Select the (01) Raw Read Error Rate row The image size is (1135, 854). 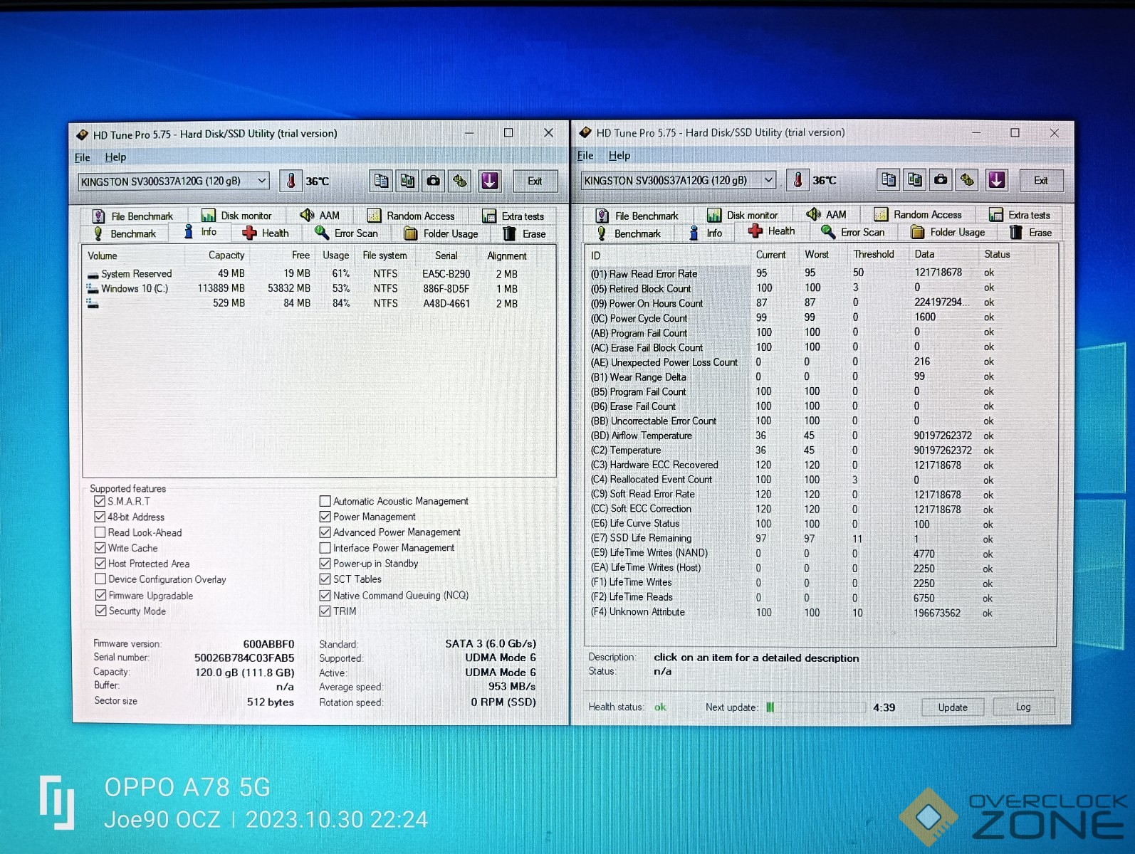click(819, 273)
